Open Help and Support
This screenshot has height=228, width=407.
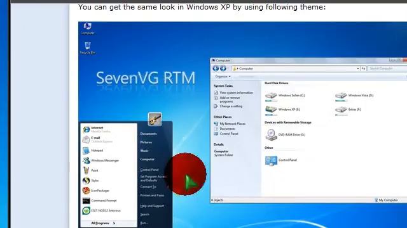coord(152,206)
